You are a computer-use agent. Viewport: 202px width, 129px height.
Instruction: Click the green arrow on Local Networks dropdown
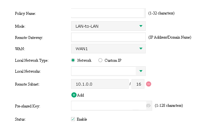[141, 71]
